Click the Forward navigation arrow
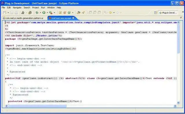This screenshot has height=114, width=185. (117, 12)
